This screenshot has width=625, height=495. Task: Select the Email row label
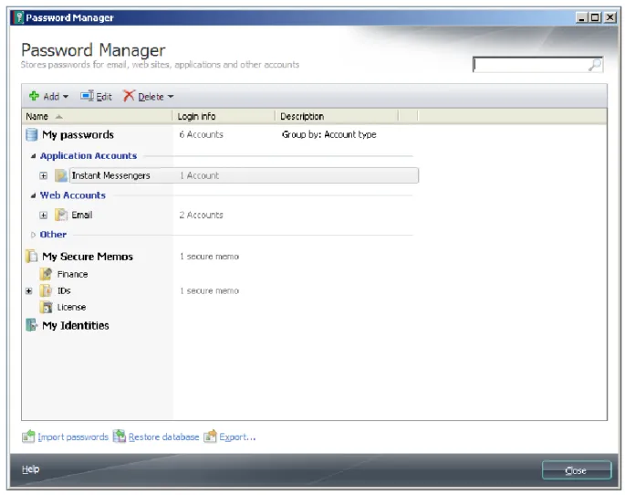(82, 215)
